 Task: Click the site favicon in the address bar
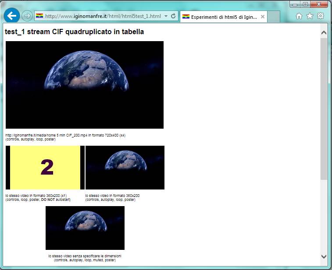39,16
